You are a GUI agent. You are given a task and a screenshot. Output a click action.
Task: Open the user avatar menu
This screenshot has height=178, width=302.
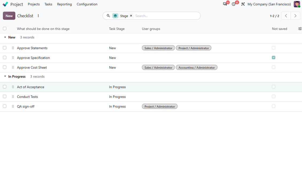pos(297,4)
